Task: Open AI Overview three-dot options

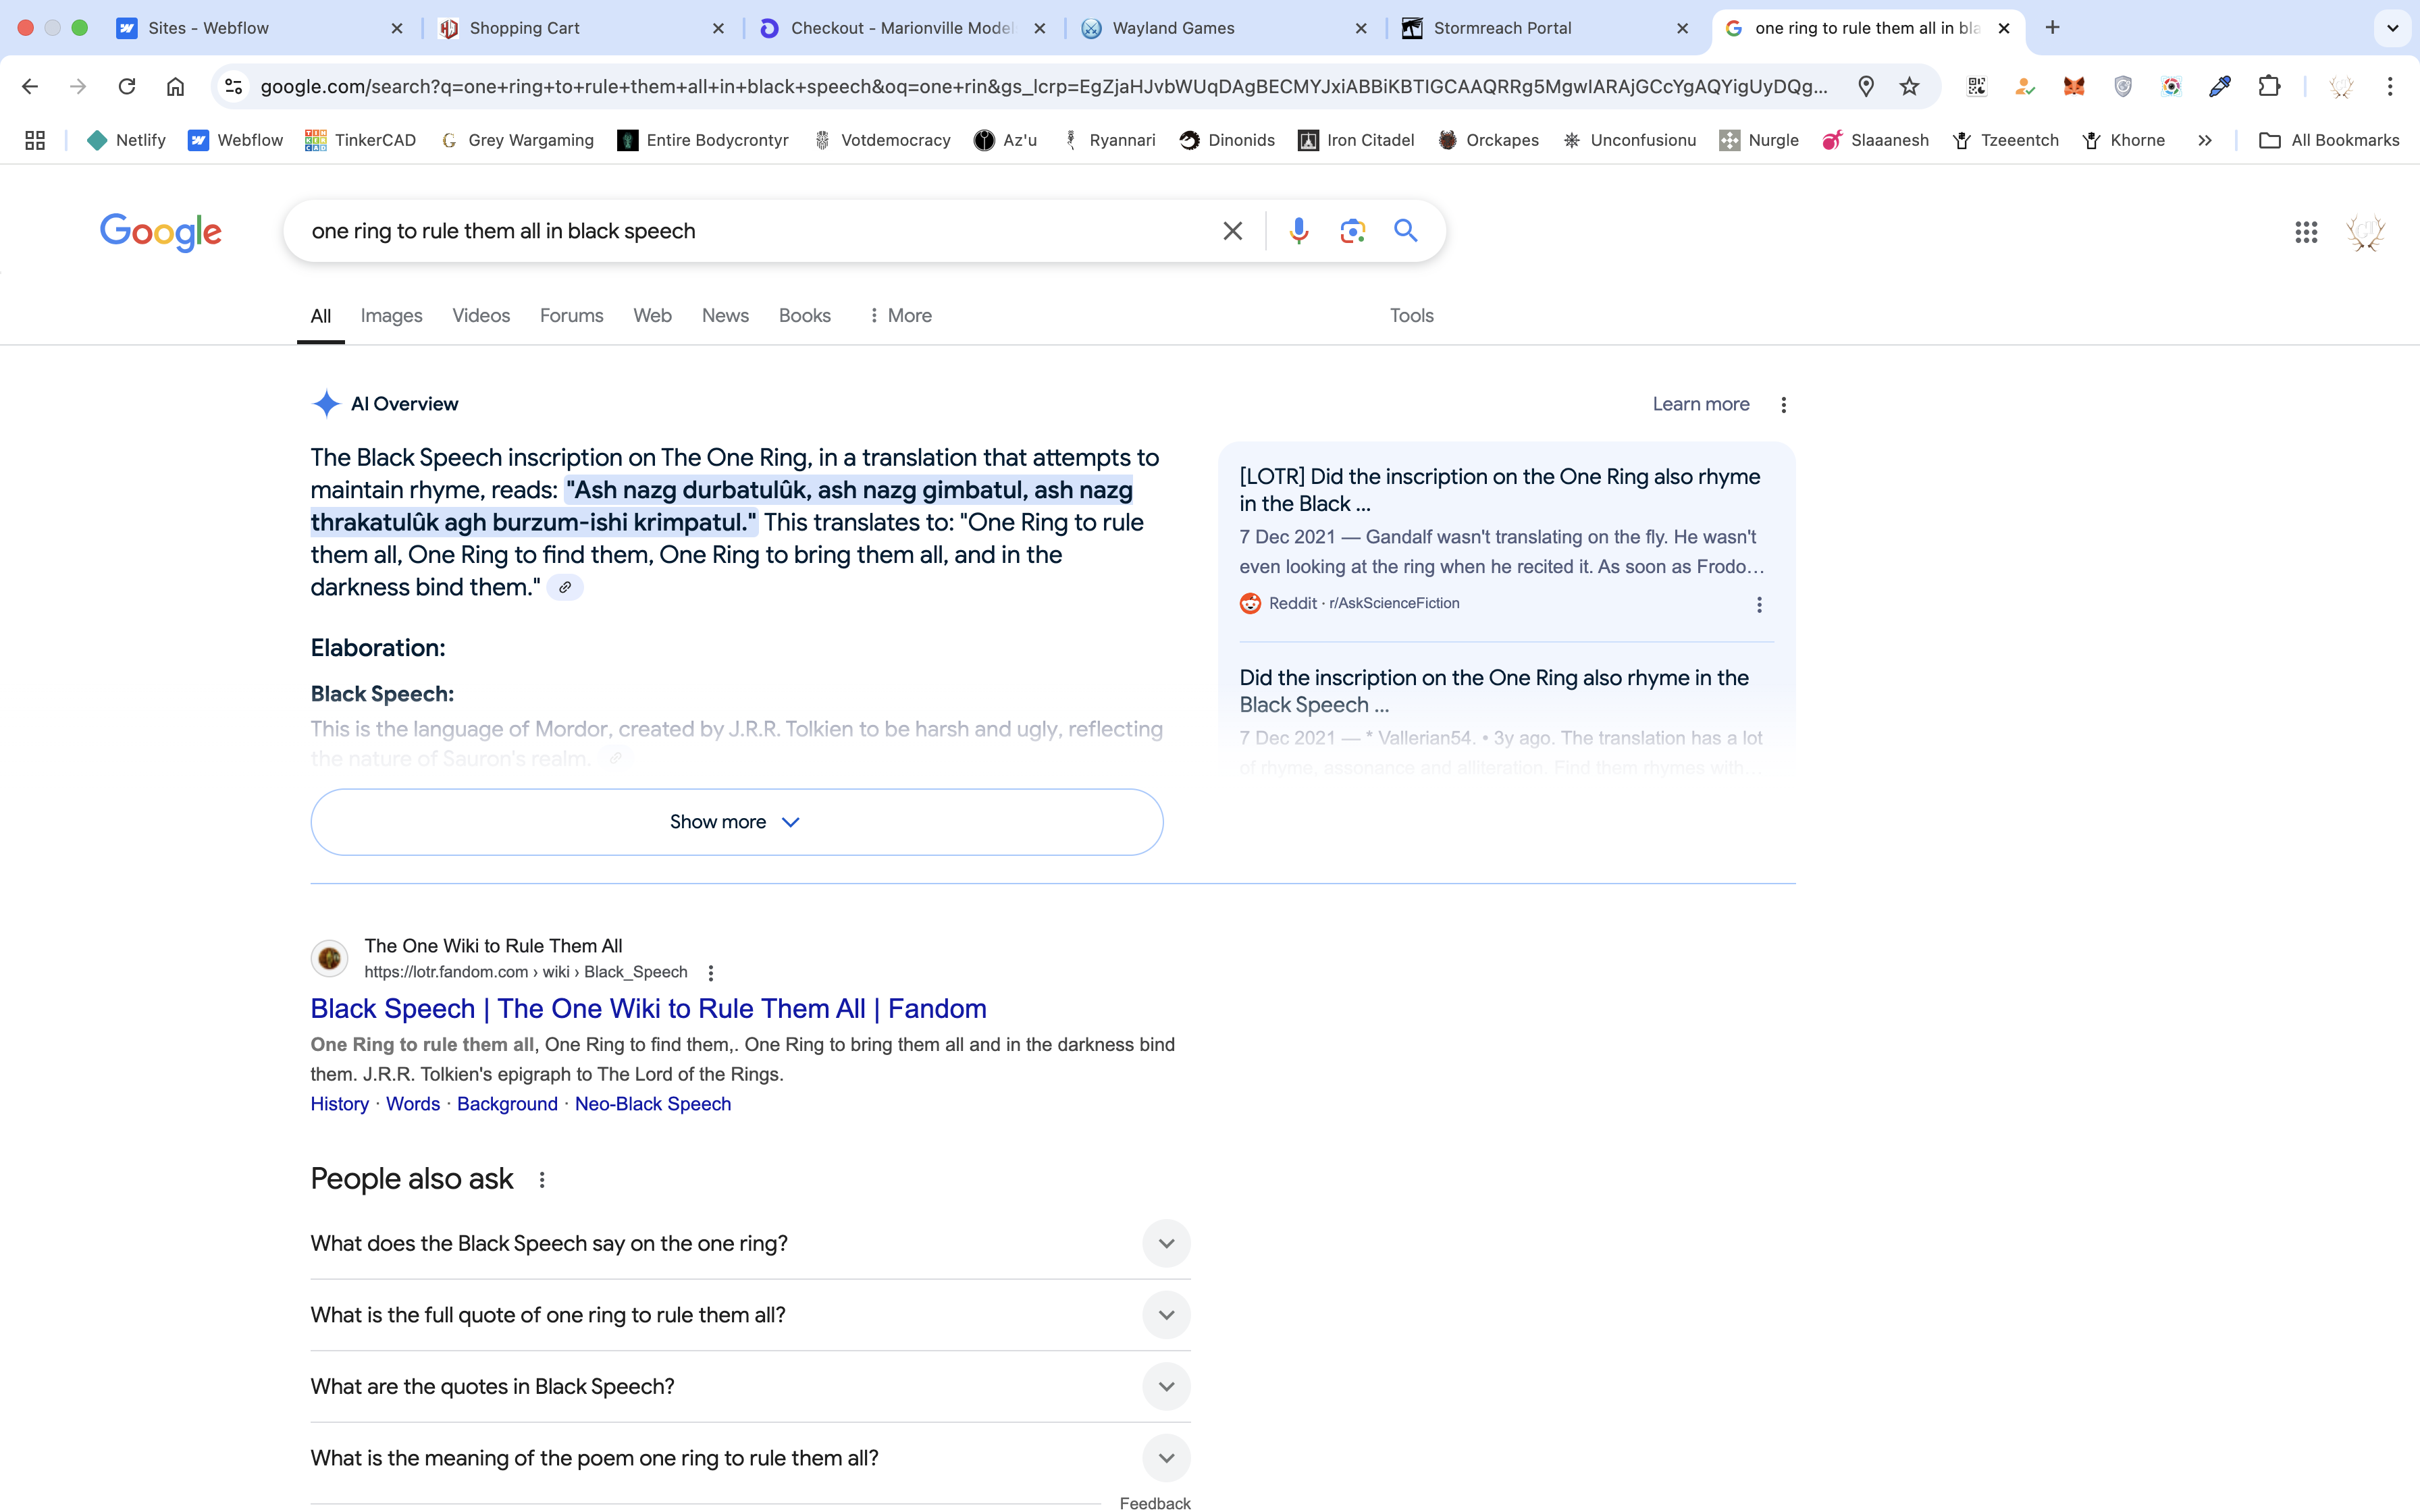Action: (1783, 404)
